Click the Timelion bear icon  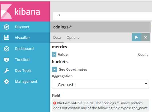(x=7, y=60)
